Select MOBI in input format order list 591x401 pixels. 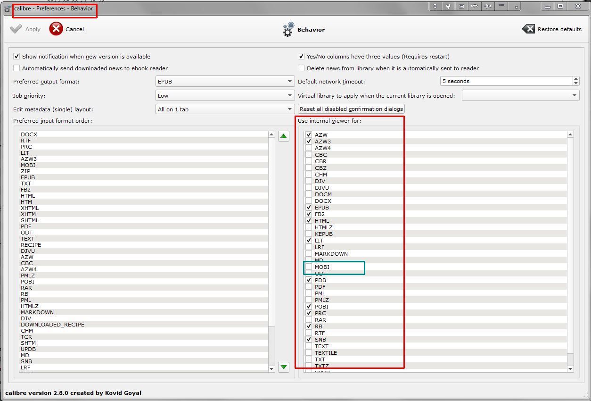tap(144, 165)
